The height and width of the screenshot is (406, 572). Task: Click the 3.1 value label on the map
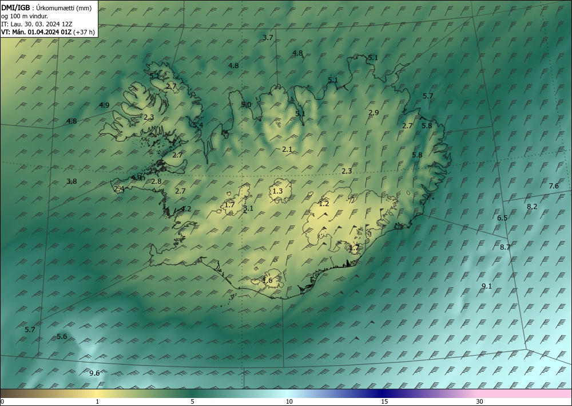(x=248, y=208)
